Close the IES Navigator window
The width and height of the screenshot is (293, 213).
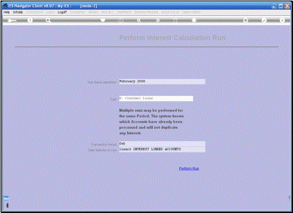click(287, 6)
